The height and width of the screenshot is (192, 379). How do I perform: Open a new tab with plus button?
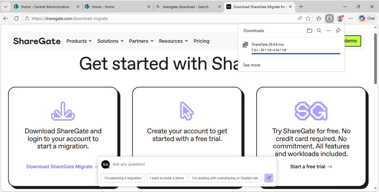coord(301,7)
